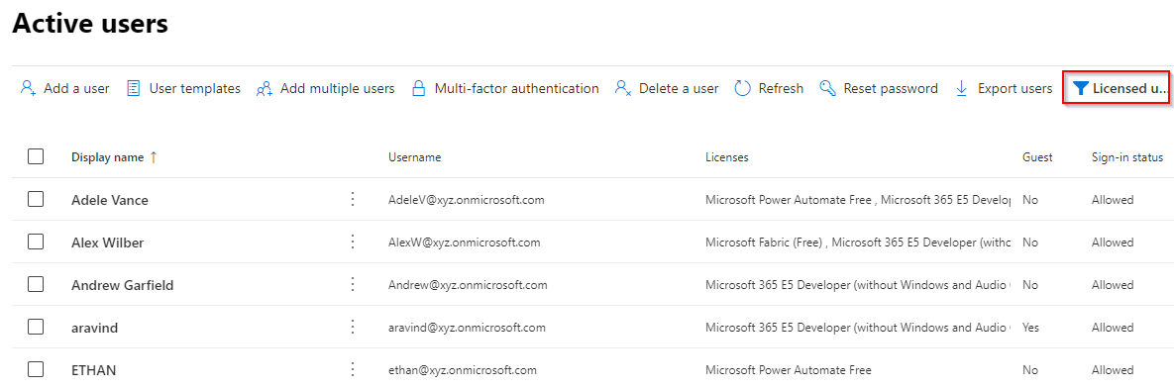The width and height of the screenshot is (1174, 388).
Task: Click the circular Refresh icon
Action: 743,88
